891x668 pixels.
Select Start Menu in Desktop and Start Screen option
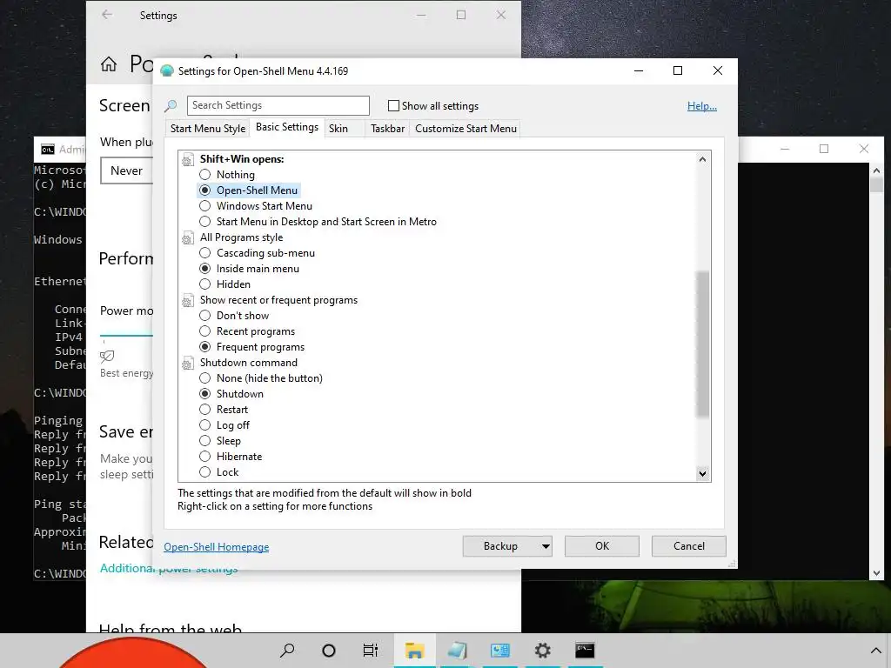click(204, 222)
